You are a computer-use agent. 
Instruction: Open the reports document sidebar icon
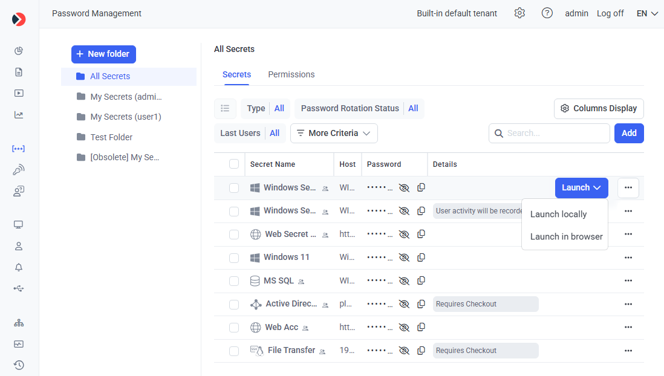click(x=19, y=72)
